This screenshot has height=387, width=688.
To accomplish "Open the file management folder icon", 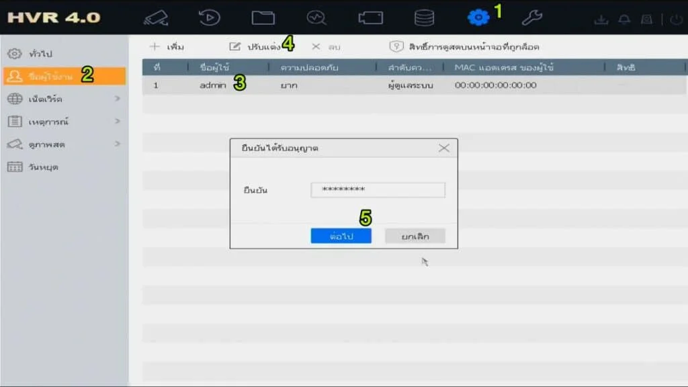I will click(x=263, y=18).
